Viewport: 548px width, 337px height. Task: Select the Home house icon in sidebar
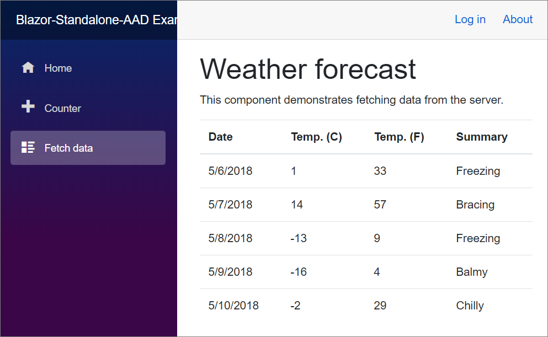point(28,67)
